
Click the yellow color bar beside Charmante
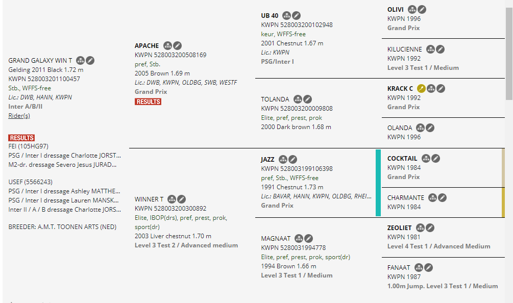[x=503, y=203]
